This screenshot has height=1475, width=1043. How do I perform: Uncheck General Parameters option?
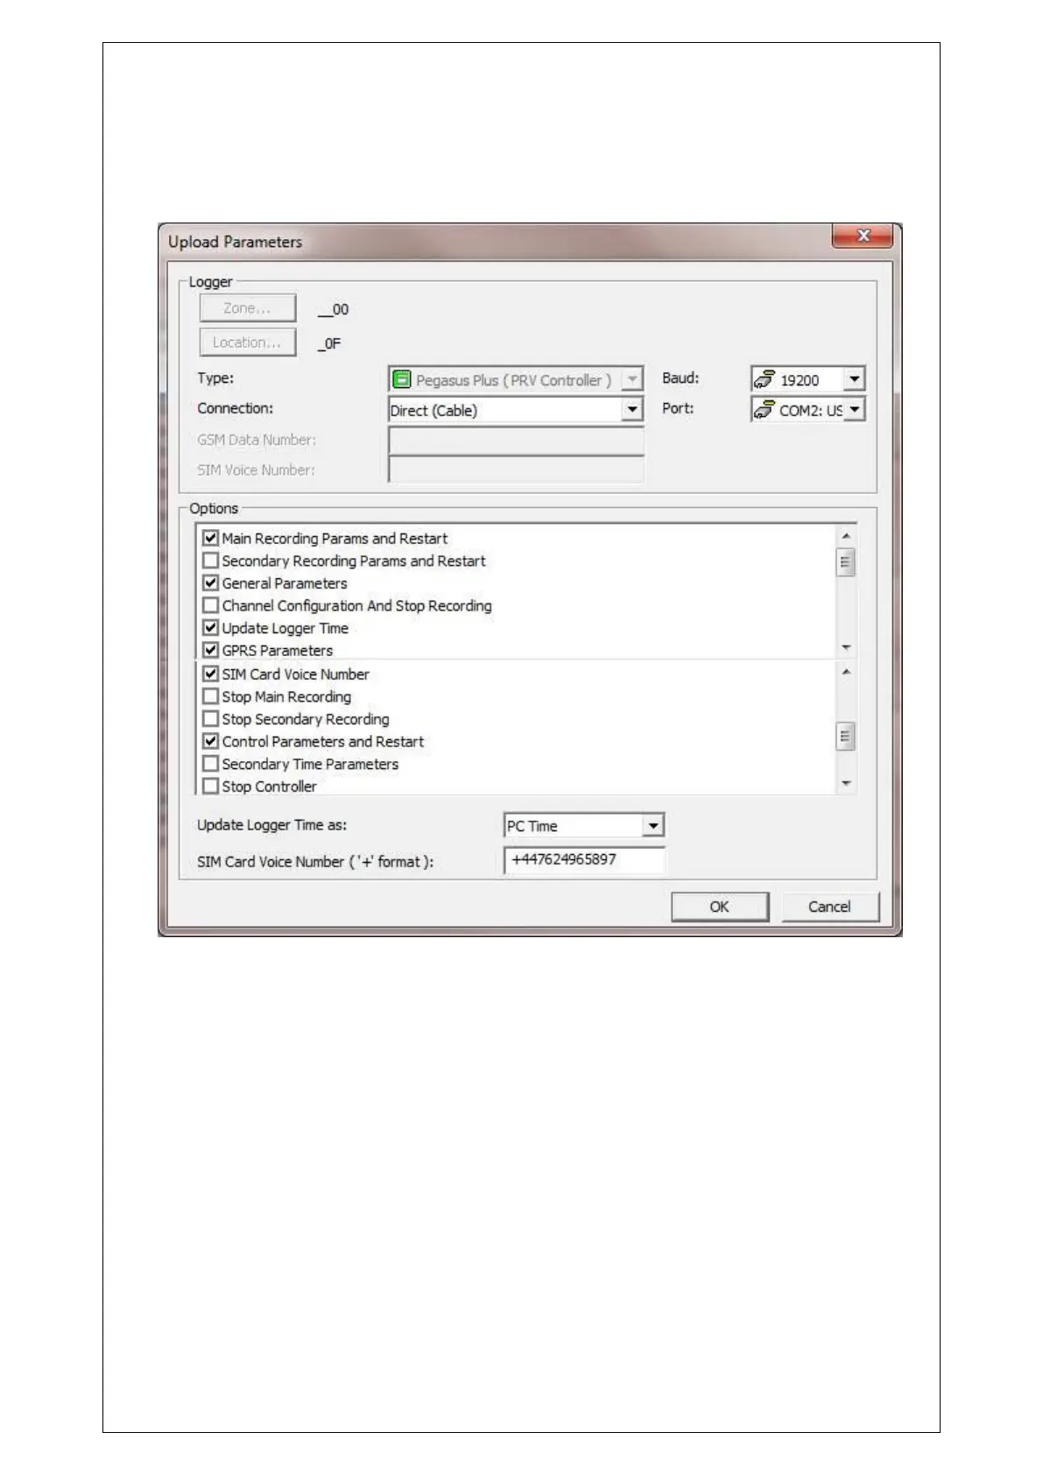210,583
